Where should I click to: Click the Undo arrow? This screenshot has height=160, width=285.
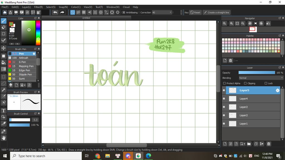click(55, 12)
